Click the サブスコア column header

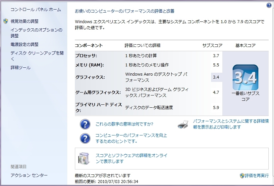[212, 46]
